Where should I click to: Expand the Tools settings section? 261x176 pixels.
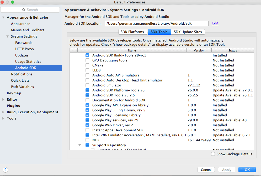[x=3, y=118]
